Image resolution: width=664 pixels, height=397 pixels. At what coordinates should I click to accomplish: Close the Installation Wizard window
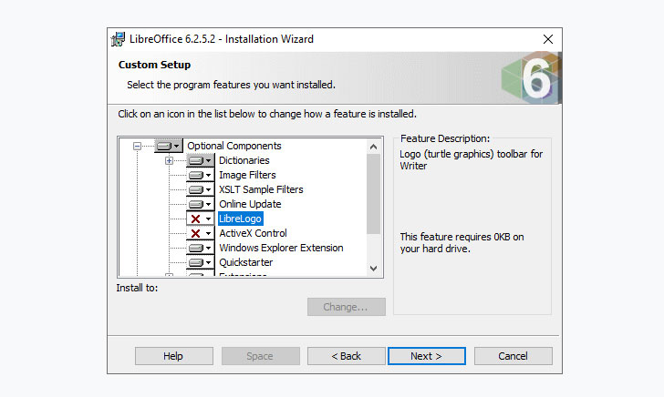click(548, 39)
